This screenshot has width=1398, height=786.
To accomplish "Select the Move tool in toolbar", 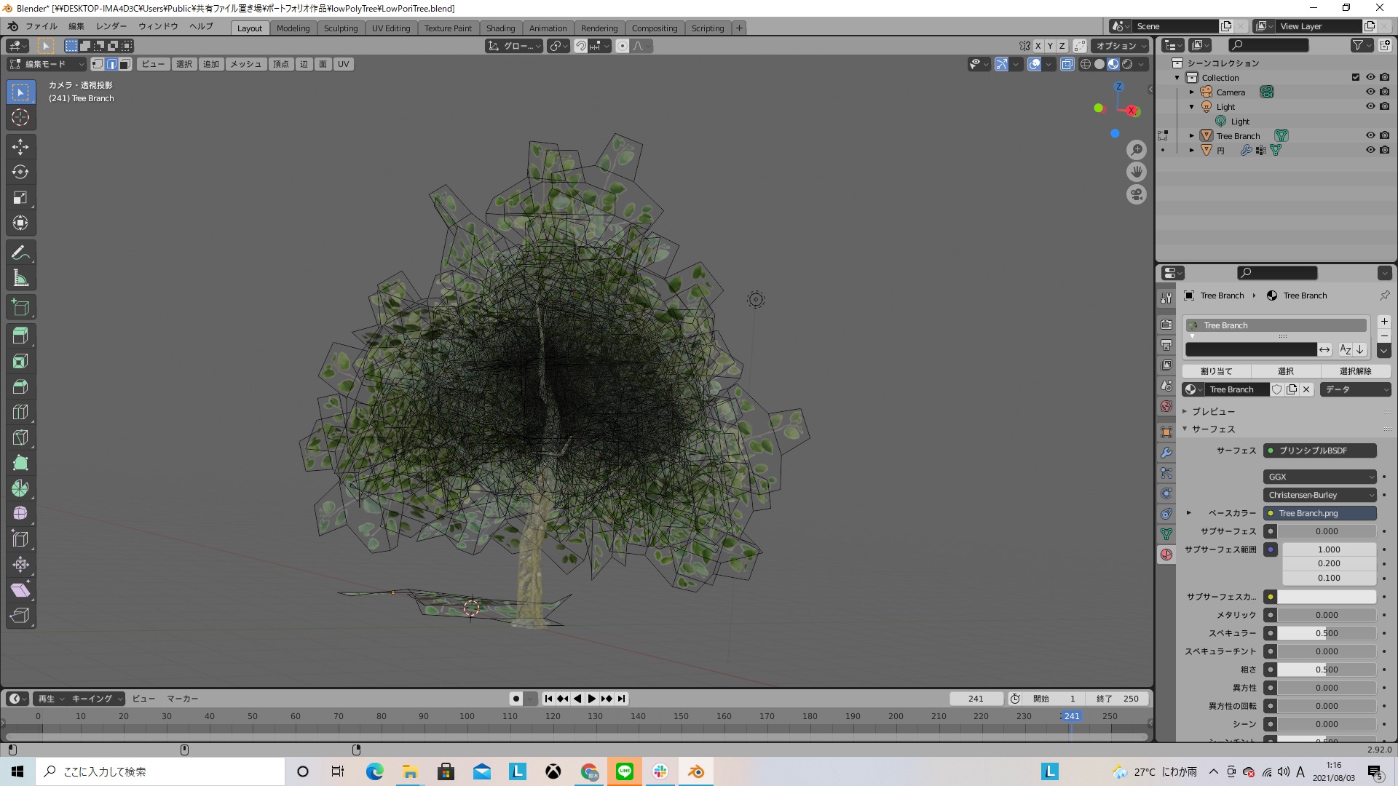I will pyautogui.click(x=20, y=147).
